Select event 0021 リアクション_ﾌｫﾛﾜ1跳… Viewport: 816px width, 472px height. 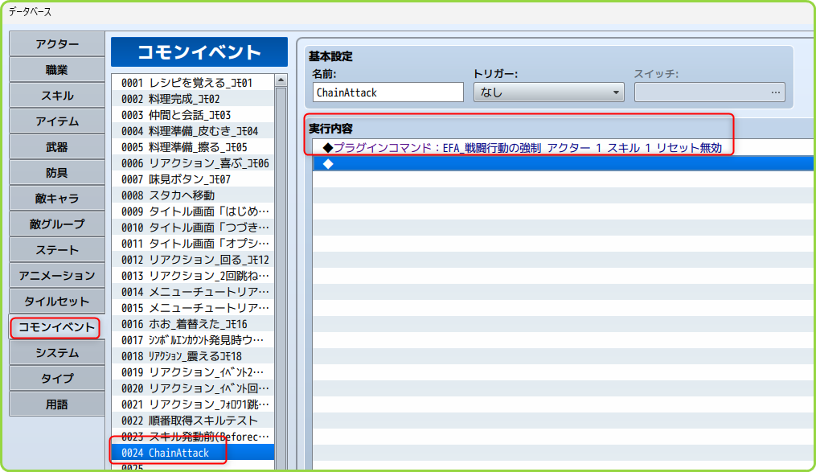coord(193,404)
